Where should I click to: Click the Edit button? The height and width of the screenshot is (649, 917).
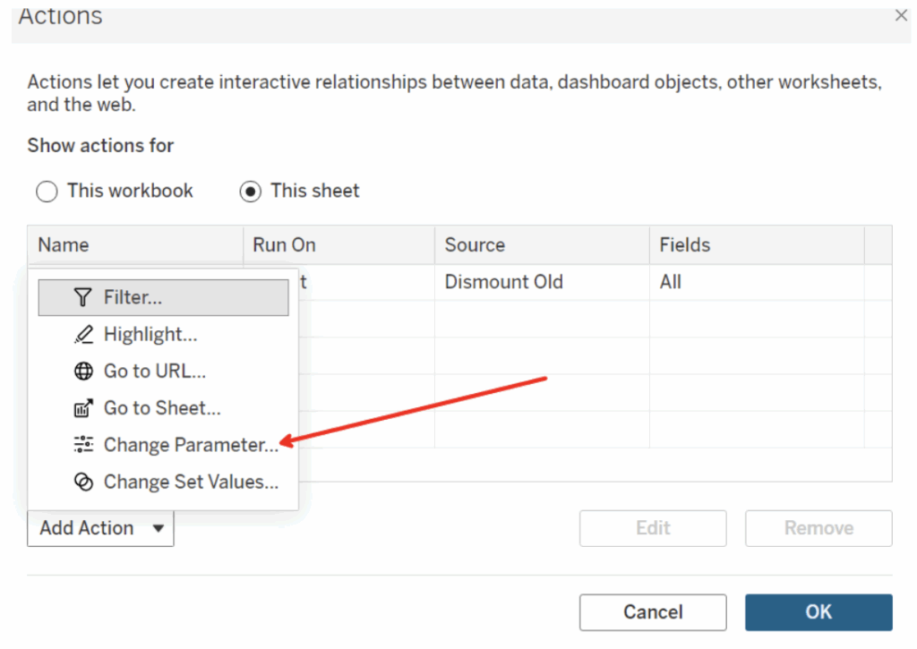pyautogui.click(x=653, y=528)
